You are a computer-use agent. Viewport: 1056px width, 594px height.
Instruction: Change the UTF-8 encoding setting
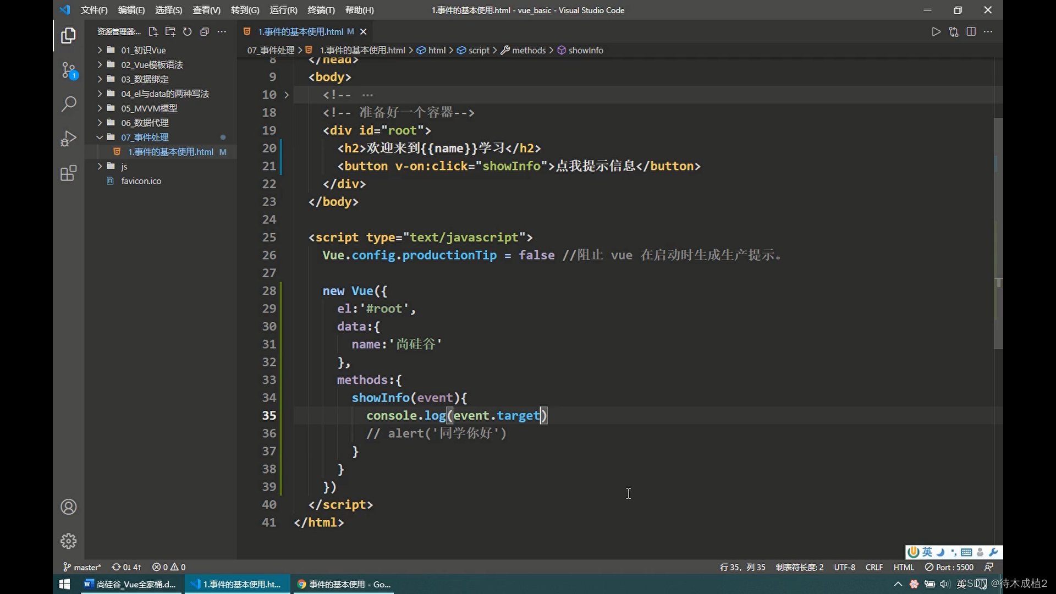(844, 567)
